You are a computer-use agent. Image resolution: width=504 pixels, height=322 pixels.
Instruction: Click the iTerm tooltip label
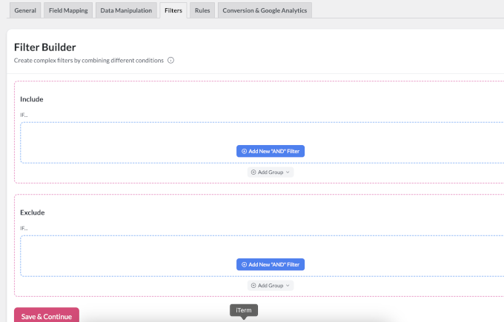[244, 310]
